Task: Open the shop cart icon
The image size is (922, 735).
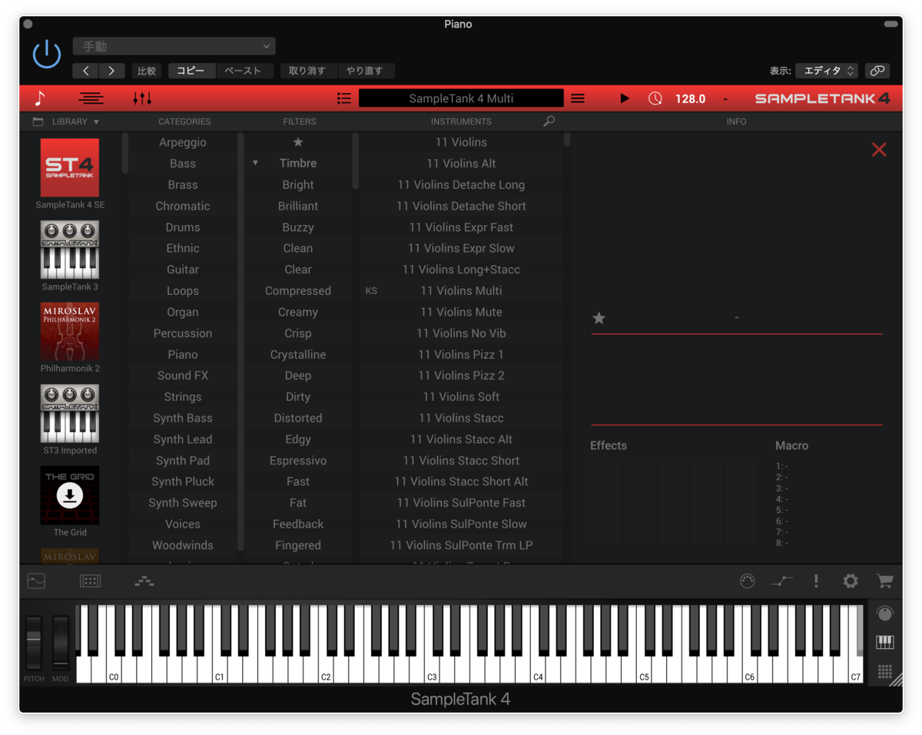Action: pos(885,581)
